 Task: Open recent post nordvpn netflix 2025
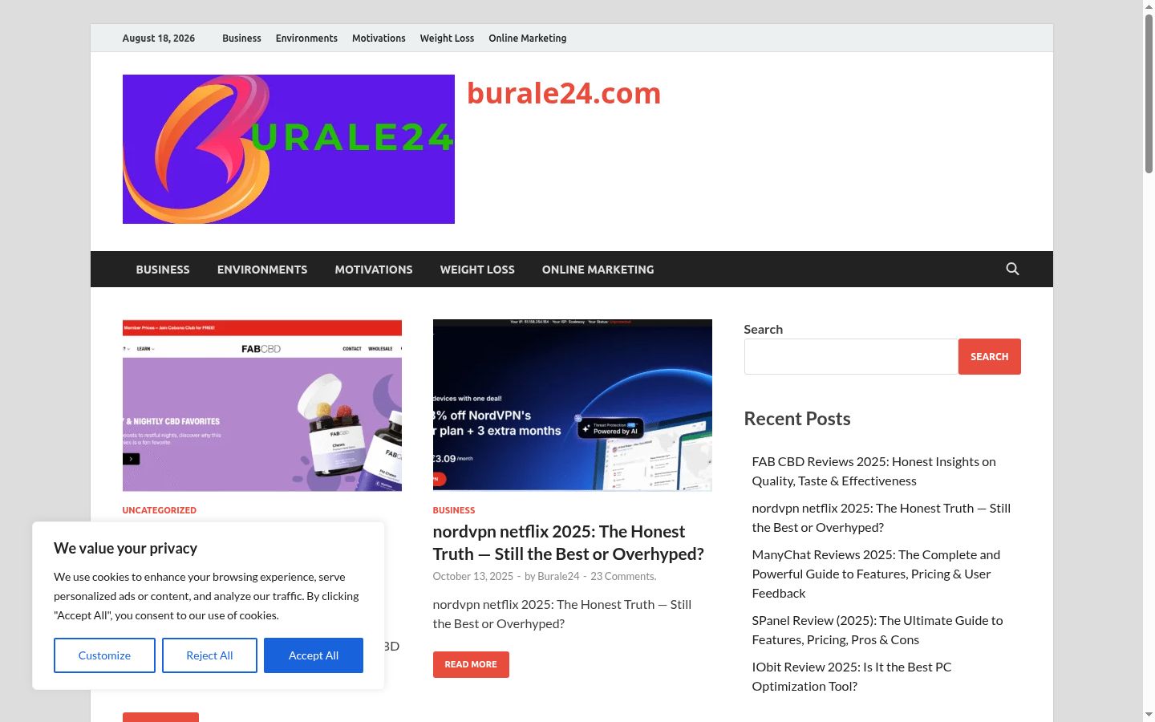tap(881, 517)
